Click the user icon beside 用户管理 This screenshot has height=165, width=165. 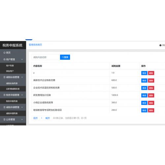(4, 59)
